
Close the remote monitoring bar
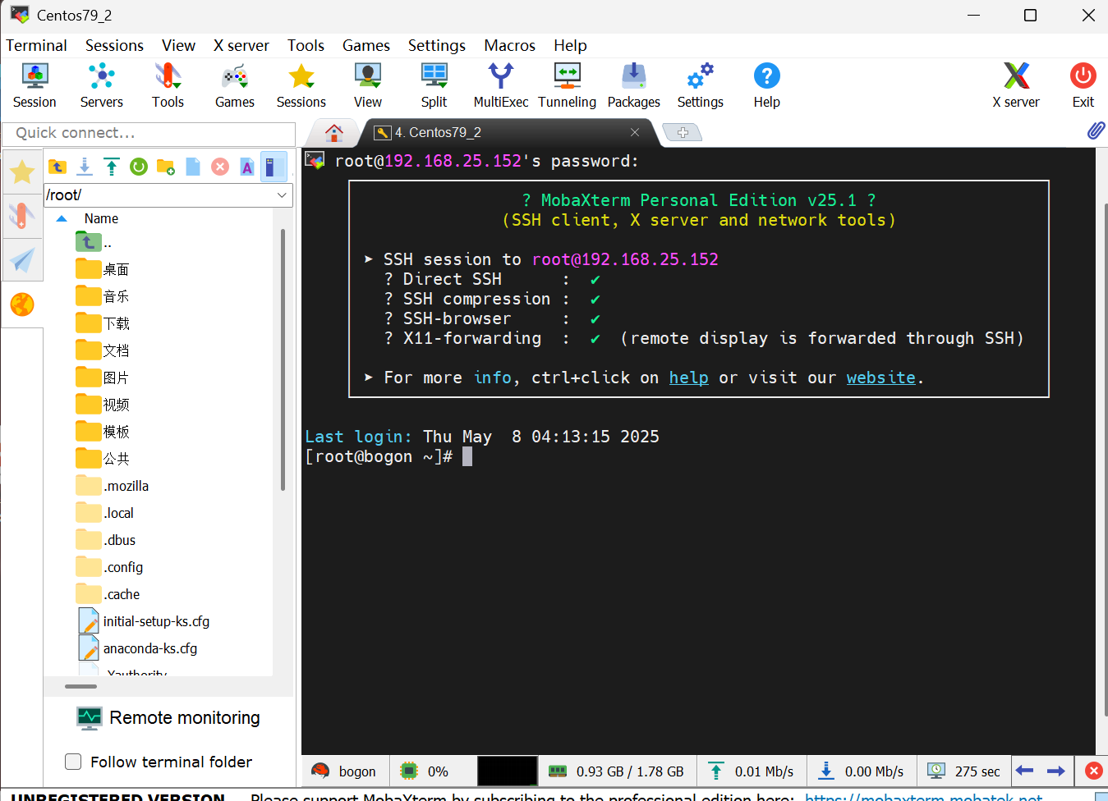[1093, 771]
